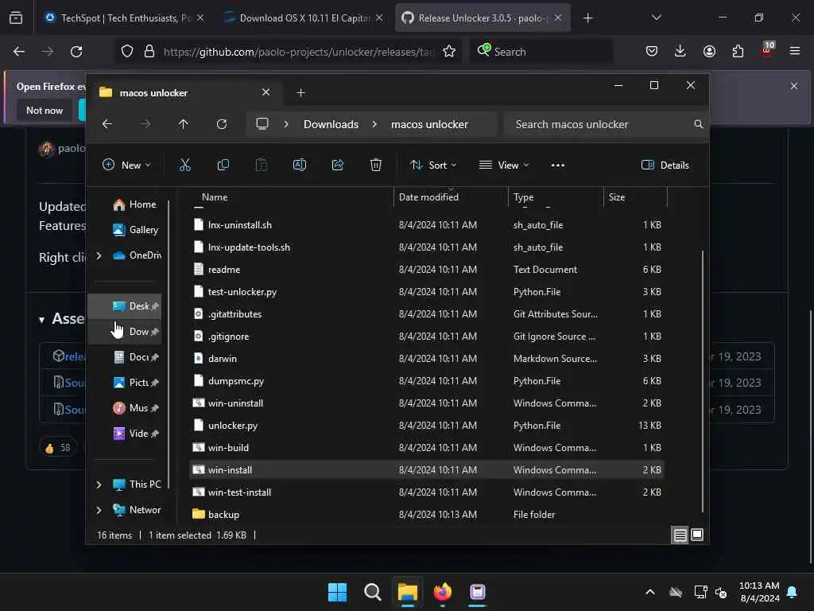Sort by Name column header
Screen dimensions: 814x611
(215, 197)
